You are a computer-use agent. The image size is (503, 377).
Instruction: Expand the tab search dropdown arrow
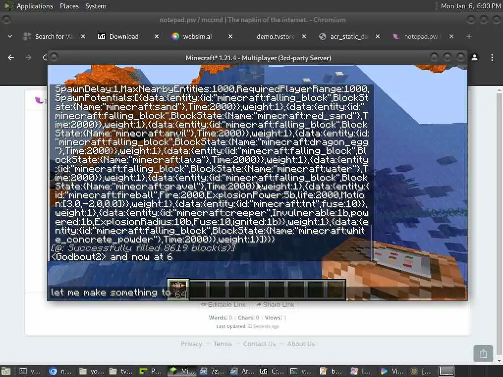pyautogui.click(x=10, y=36)
